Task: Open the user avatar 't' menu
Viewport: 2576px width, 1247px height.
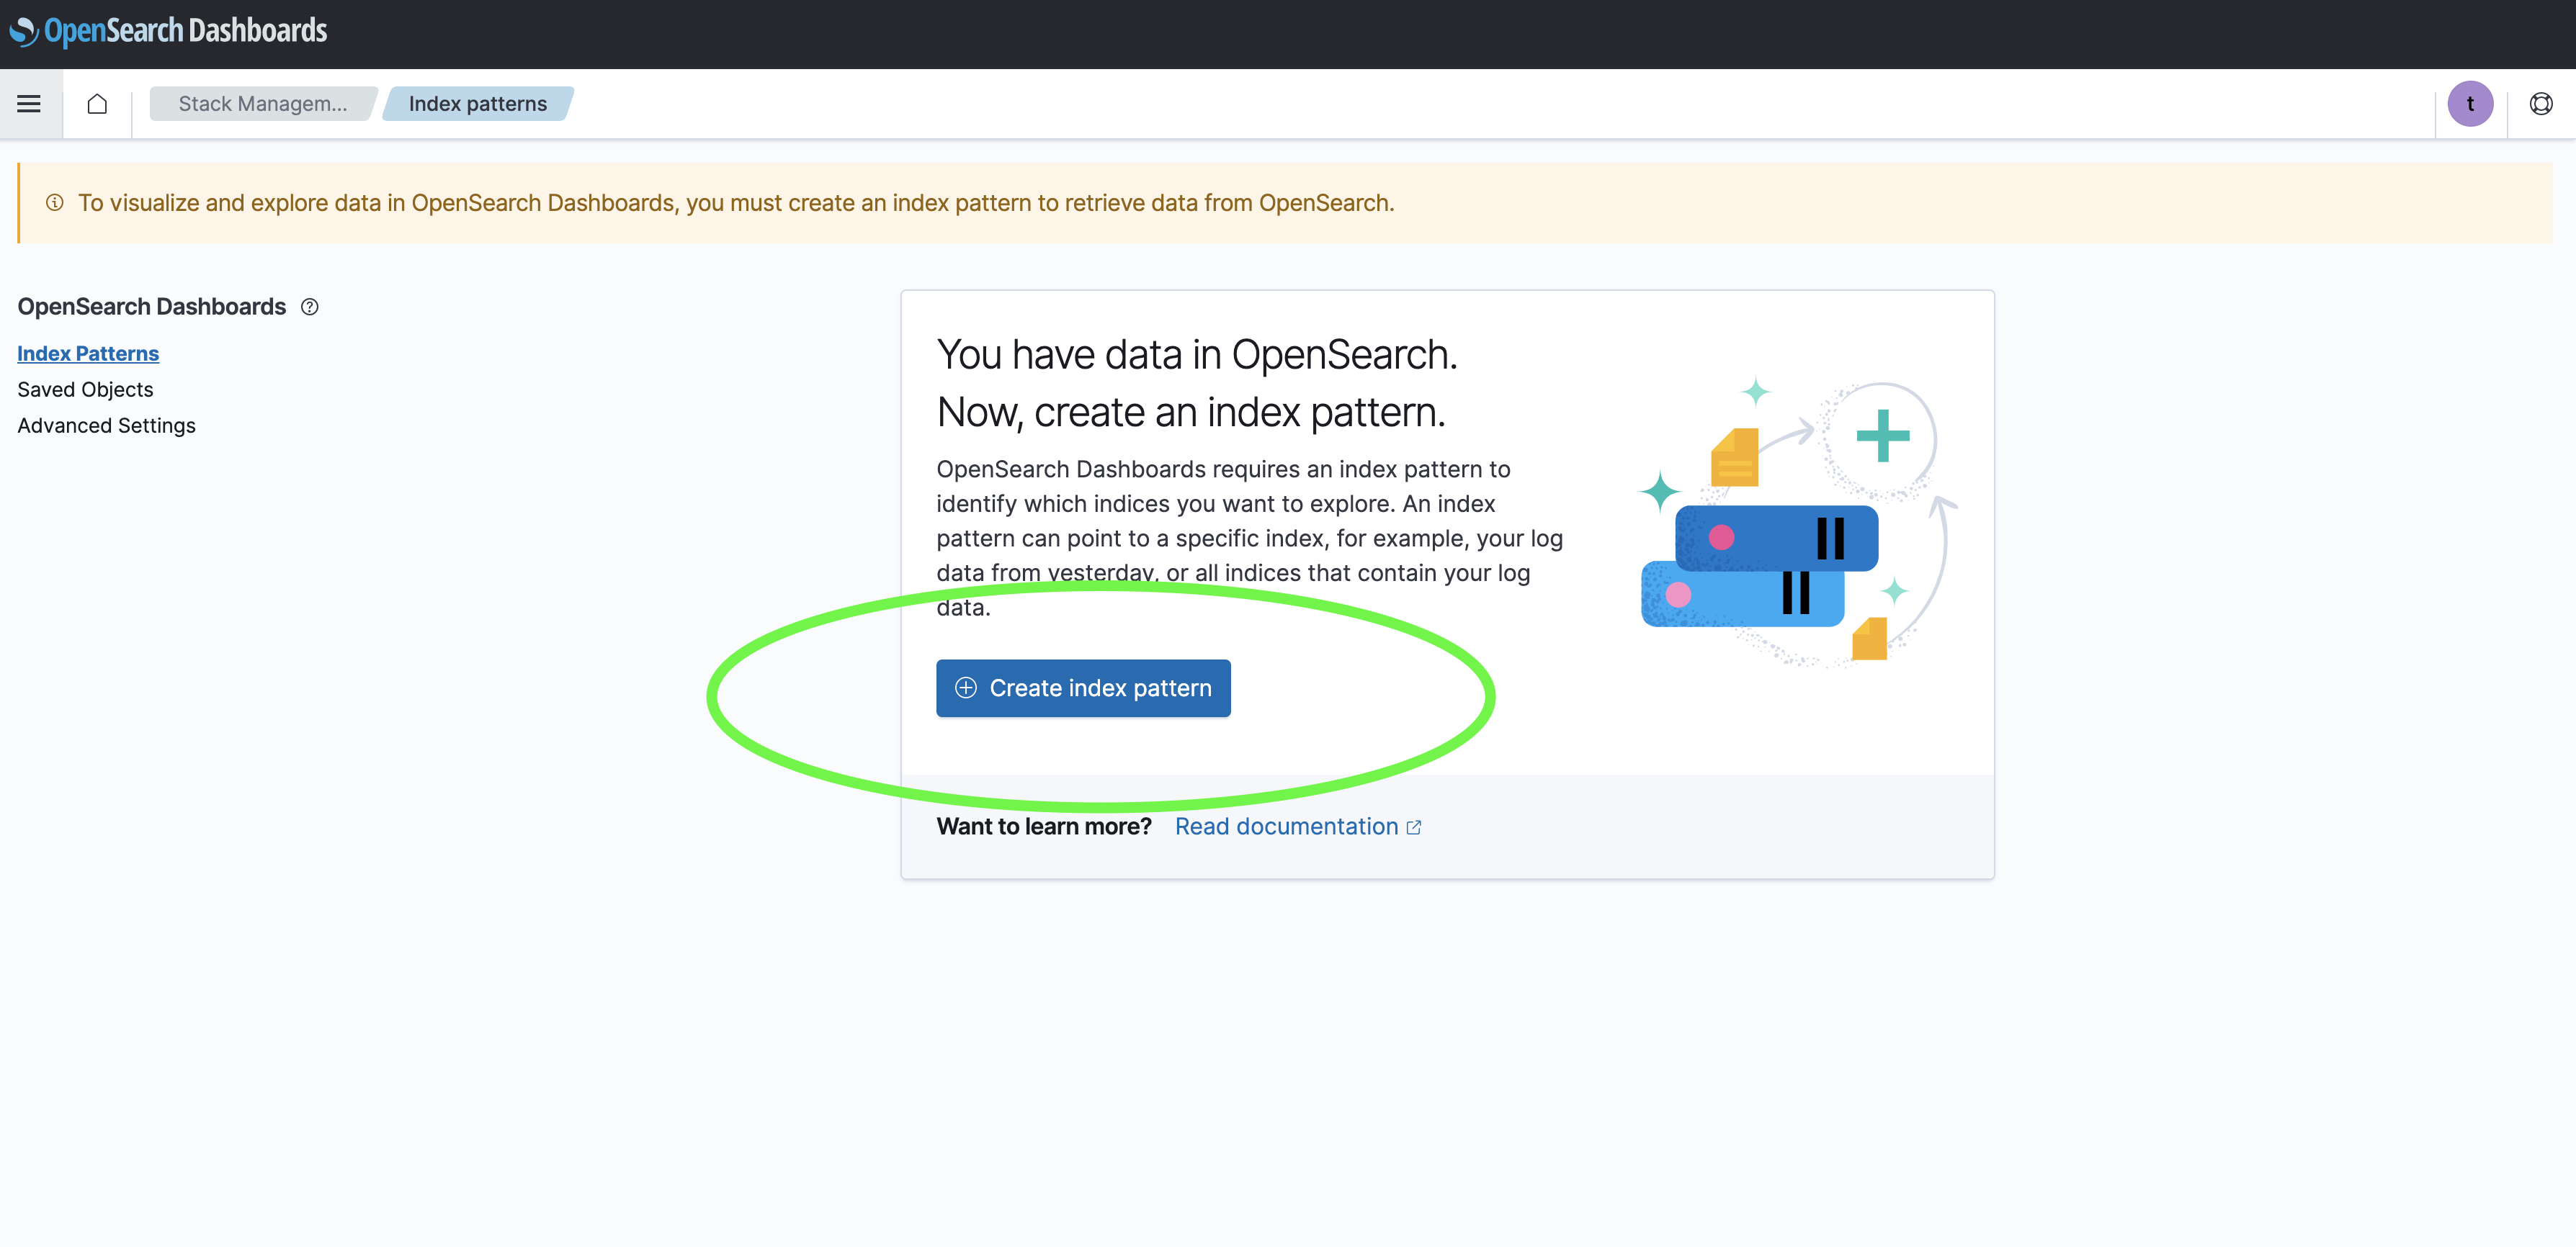Action: coord(2469,104)
